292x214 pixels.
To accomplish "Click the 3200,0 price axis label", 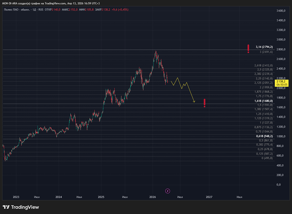I will pyautogui.click(x=281, y=30).
